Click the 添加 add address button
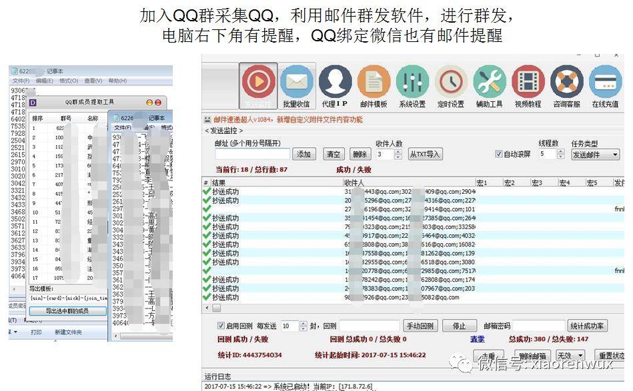Screen dimensions: 633x391 pos(303,154)
